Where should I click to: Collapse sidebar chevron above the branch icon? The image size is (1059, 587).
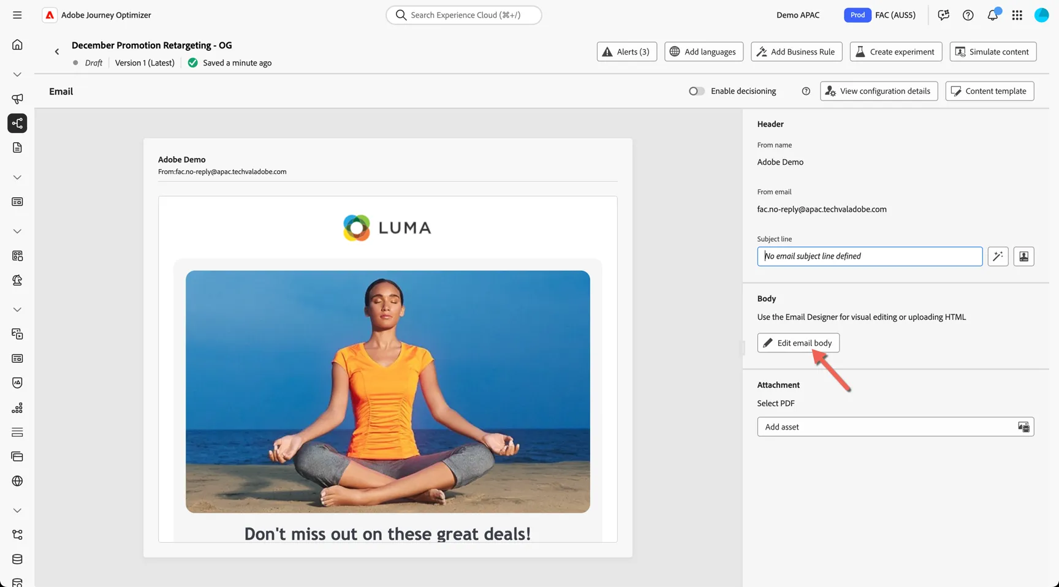coord(17,510)
